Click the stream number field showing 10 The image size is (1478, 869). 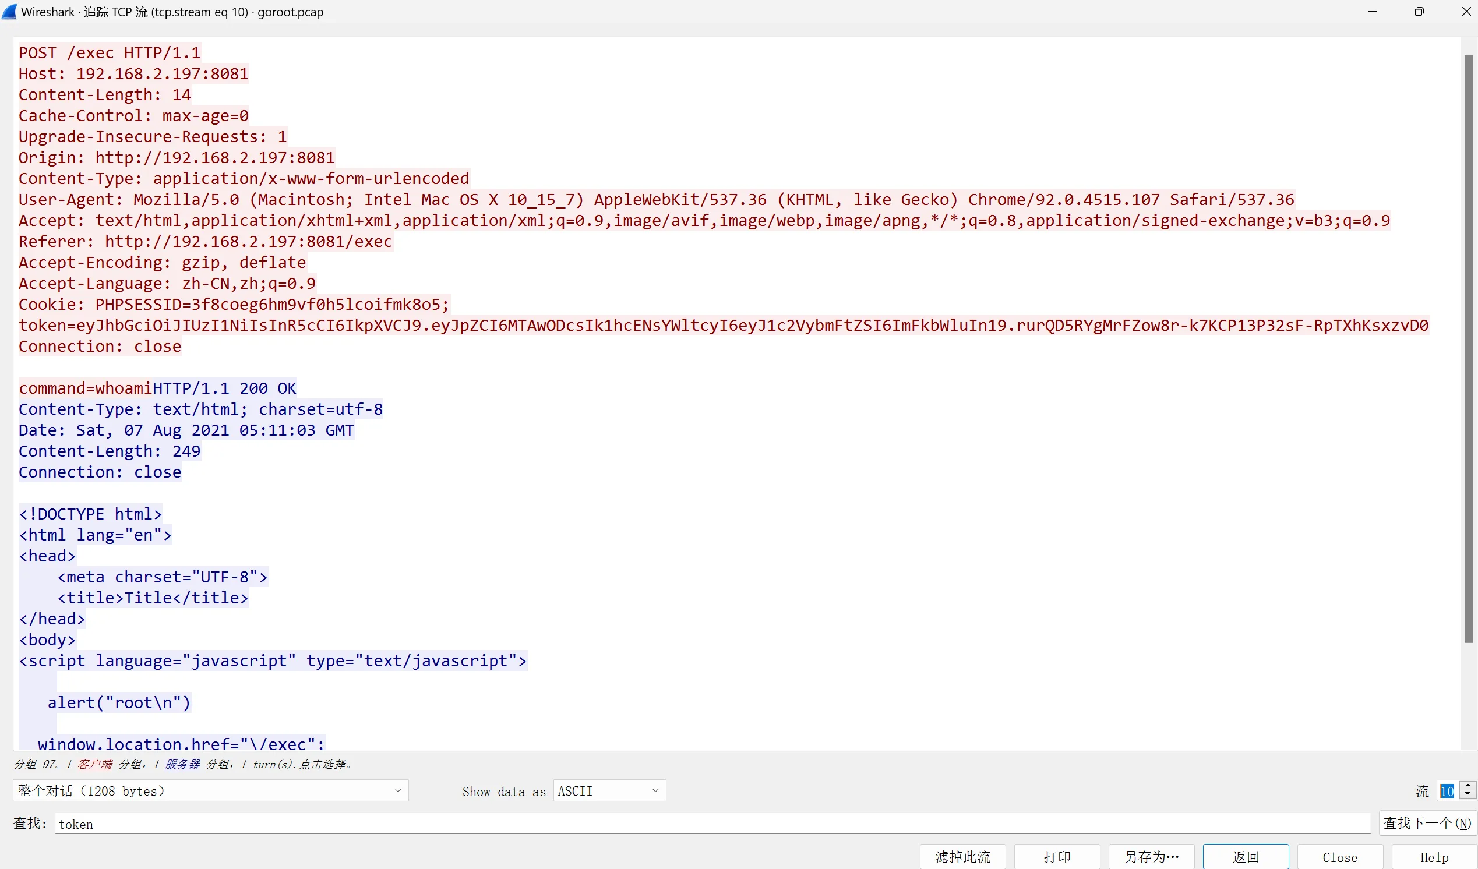(1447, 791)
